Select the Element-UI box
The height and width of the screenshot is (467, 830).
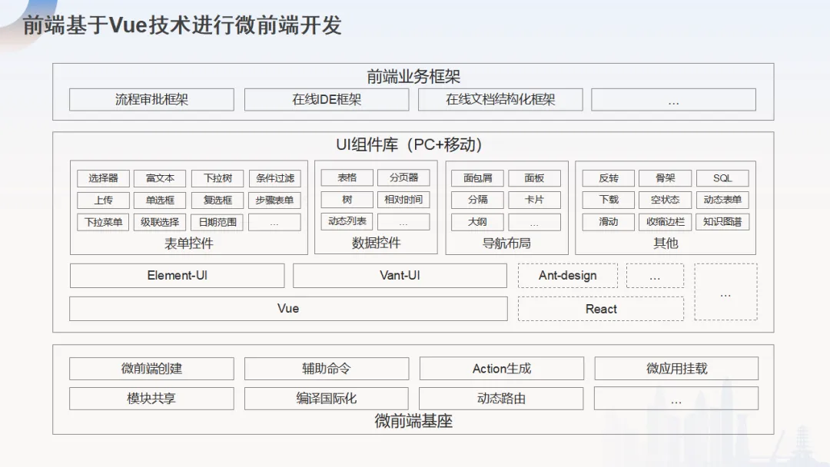pyautogui.click(x=177, y=276)
